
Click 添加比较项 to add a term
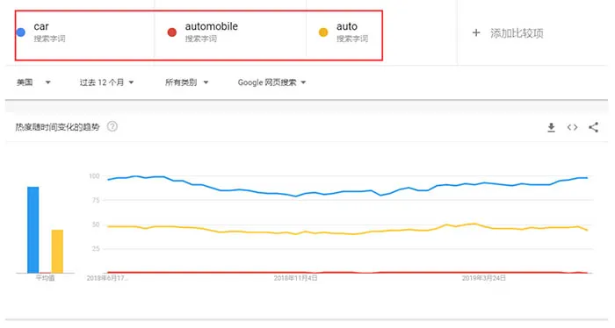coord(517,33)
